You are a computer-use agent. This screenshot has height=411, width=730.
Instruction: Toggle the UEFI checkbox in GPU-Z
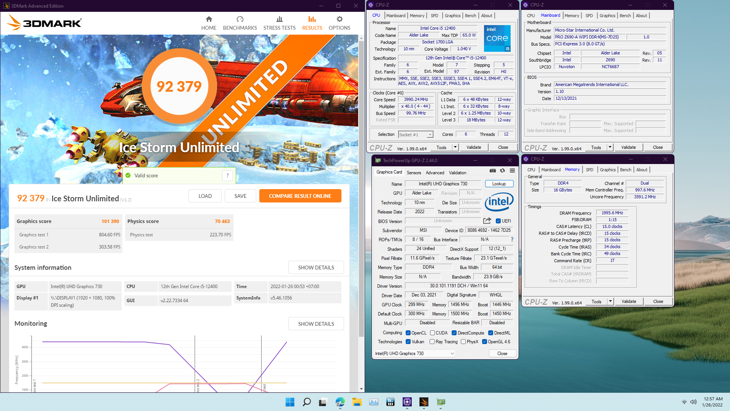point(498,221)
